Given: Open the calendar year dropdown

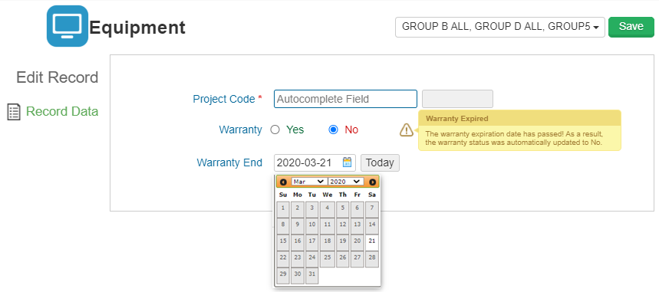Looking at the screenshot, I should (346, 182).
